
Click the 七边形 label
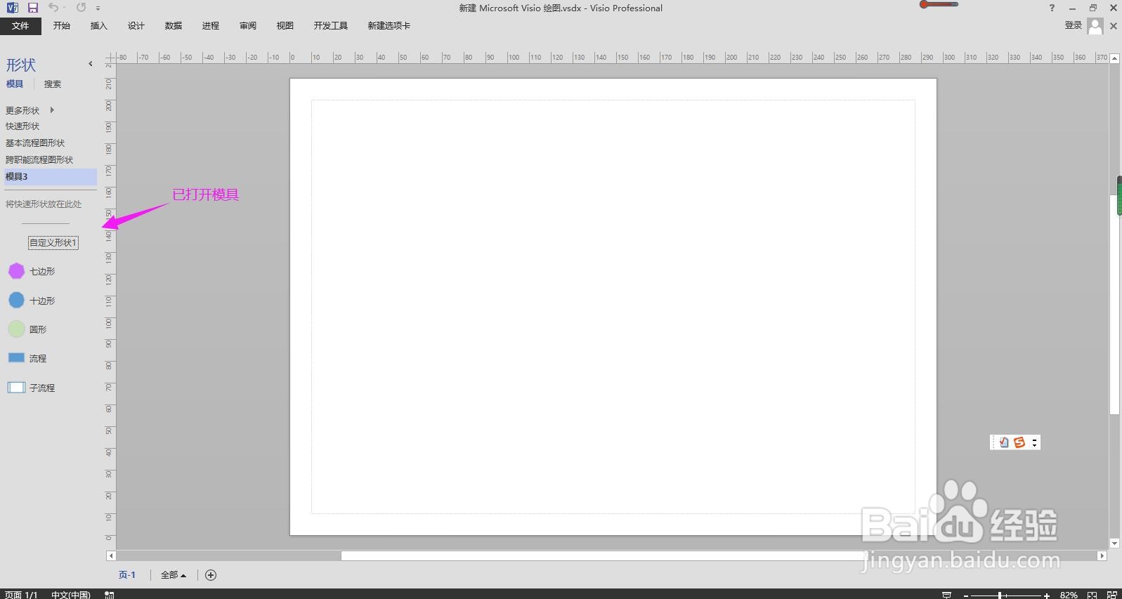pyautogui.click(x=42, y=272)
